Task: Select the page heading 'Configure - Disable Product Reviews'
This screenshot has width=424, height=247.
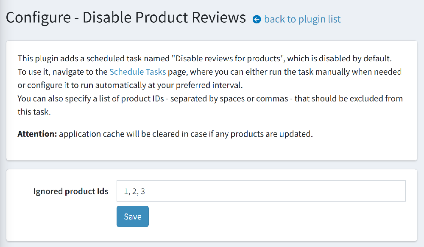Action: pyautogui.click(x=126, y=17)
